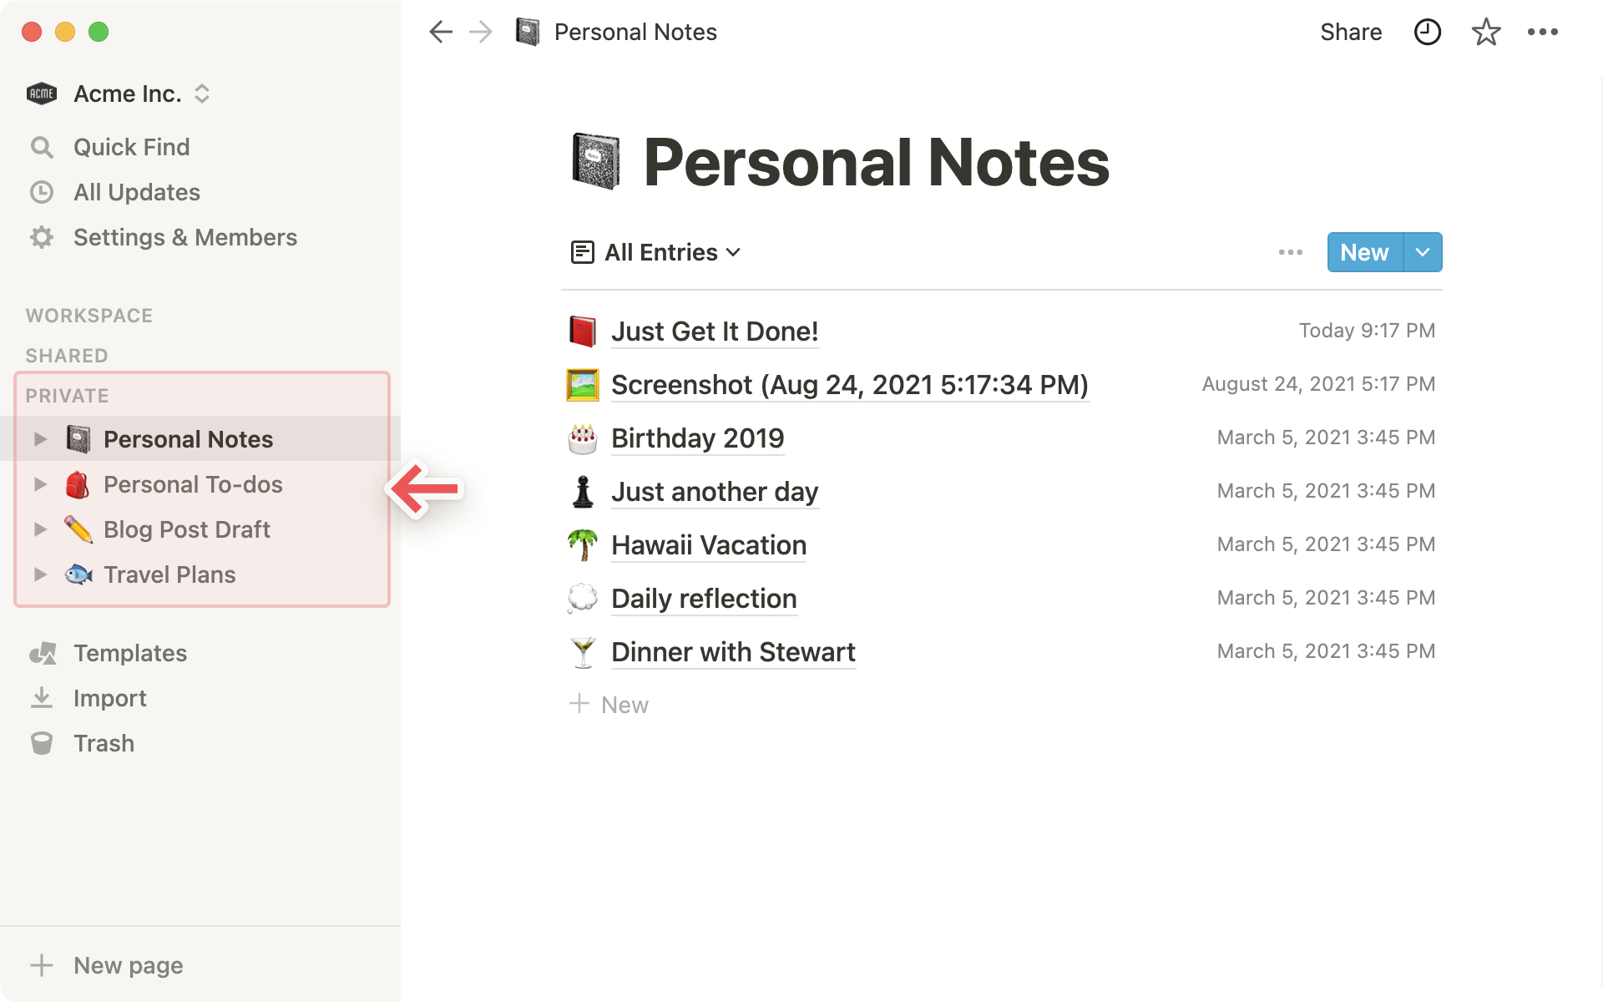
Task: Click the macOS red close button
Action: 31,31
